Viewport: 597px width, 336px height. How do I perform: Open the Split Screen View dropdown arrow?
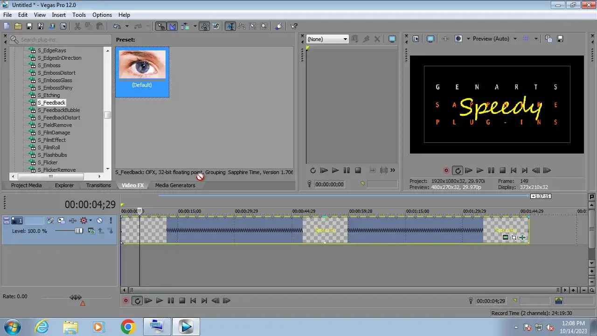[468, 39]
